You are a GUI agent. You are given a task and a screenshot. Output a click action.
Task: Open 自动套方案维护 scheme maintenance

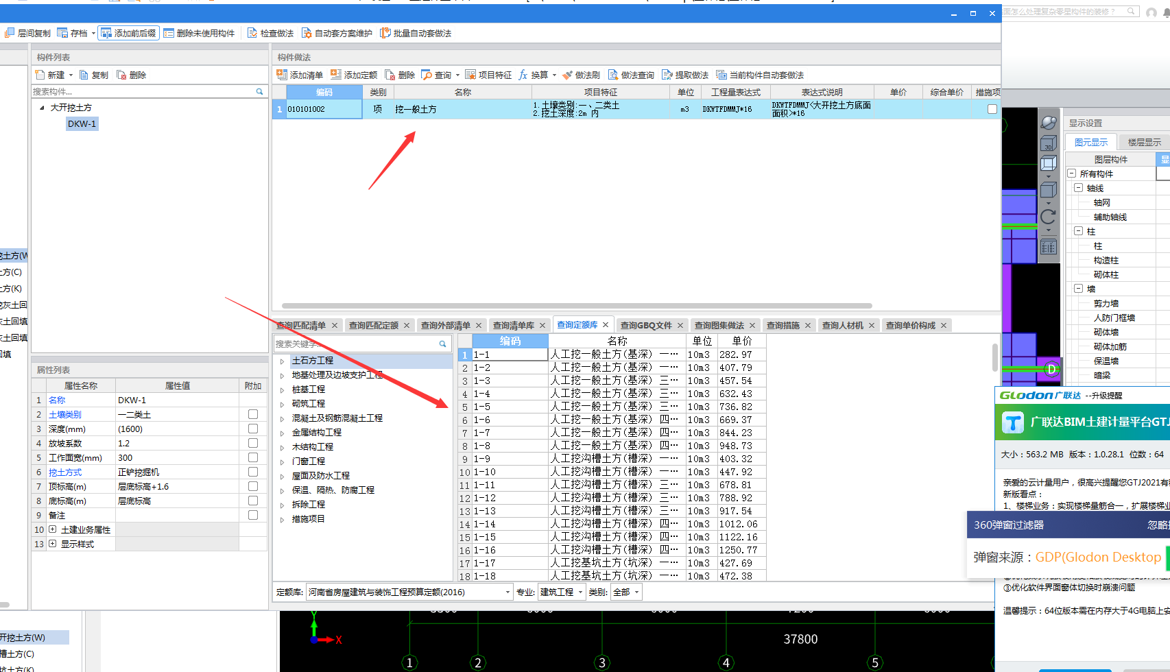pyautogui.click(x=336, y=33)
